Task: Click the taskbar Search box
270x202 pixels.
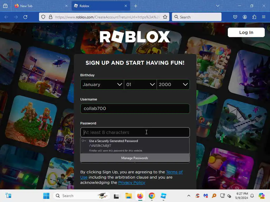Action: [x=82, y=196]
